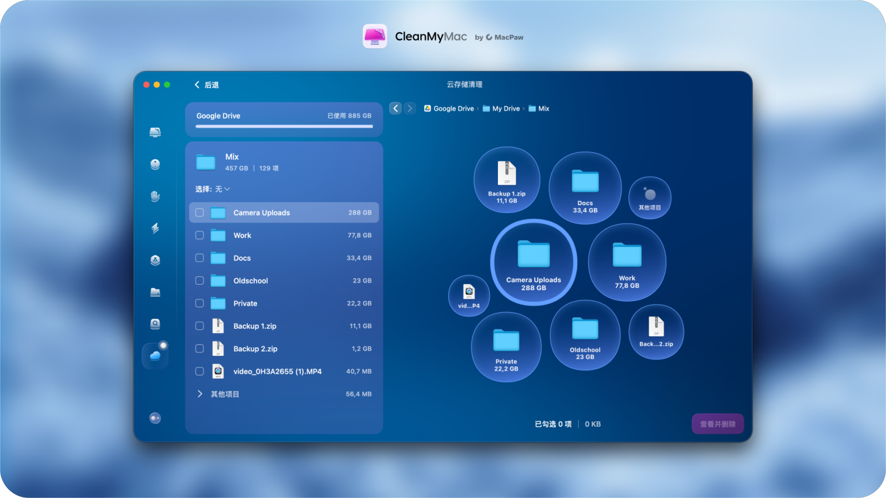
Task: Click the Google Drive logo in breadcrumb
Action: 427,109
